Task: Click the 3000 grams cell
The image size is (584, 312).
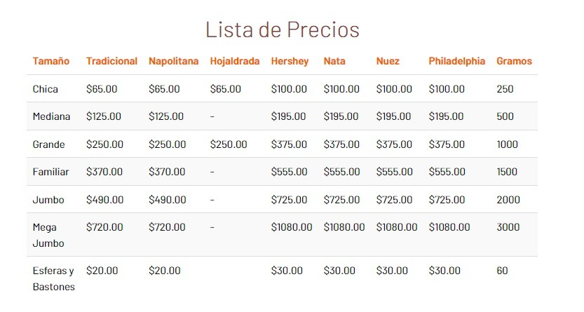Action: pyautogui.click(x=508, y=227)
